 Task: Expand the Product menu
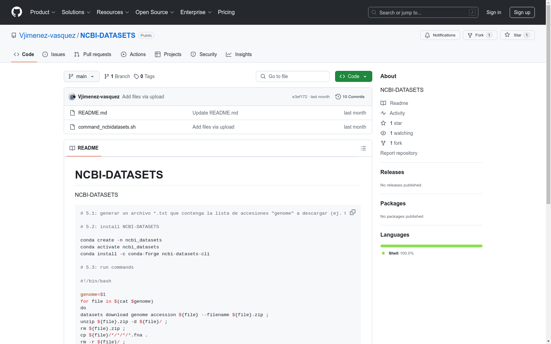[43, 12]
